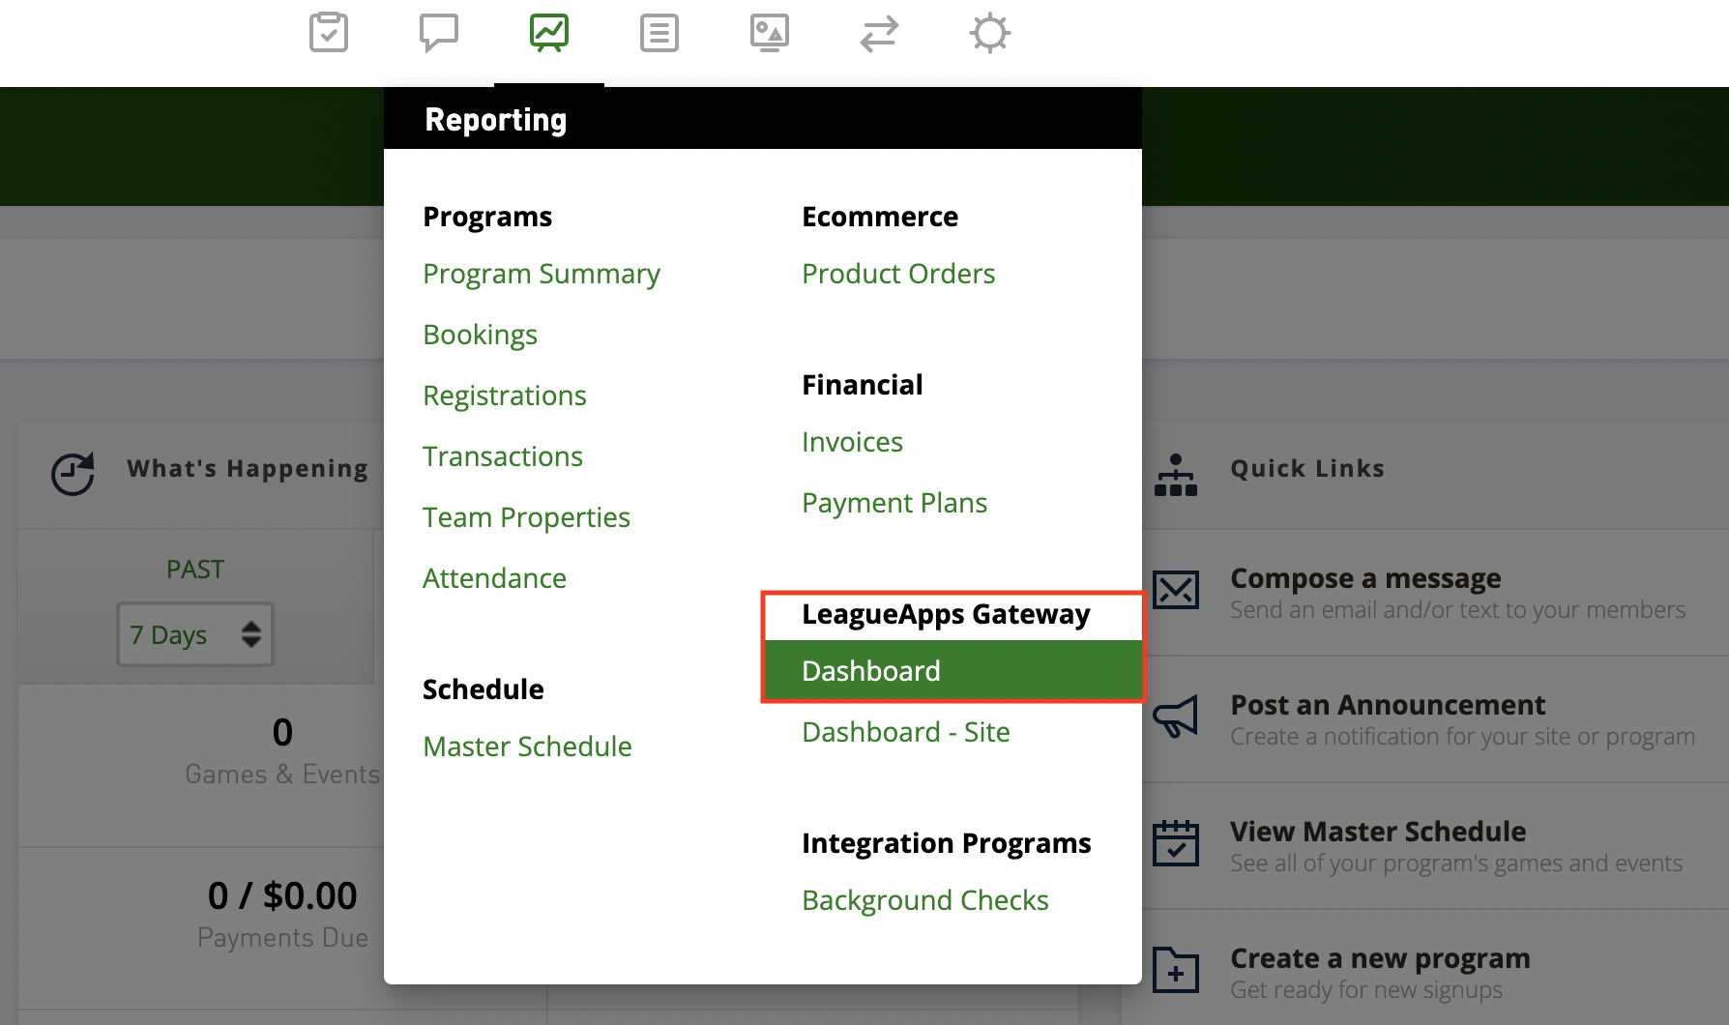
Task: Open the settings gear icon
Action: 989,33
